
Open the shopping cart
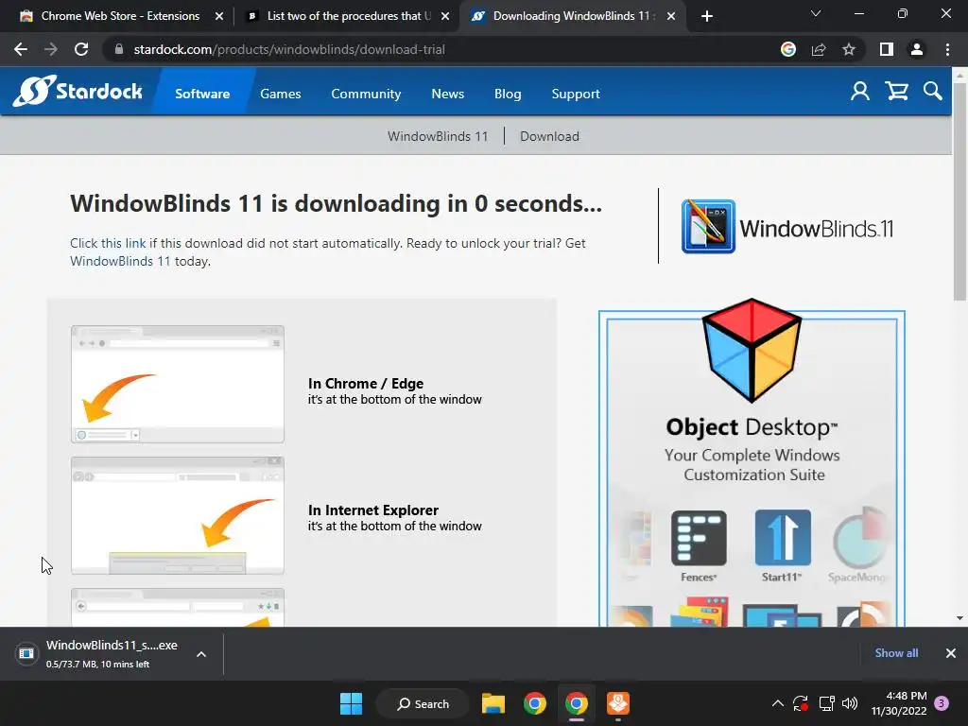pyautogui.click(x=896, y=92)
